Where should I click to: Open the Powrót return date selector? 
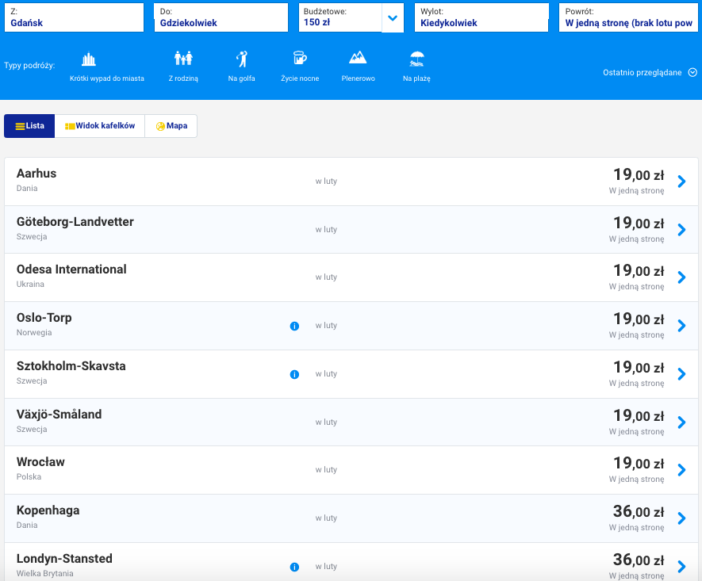tap(628, 17)
